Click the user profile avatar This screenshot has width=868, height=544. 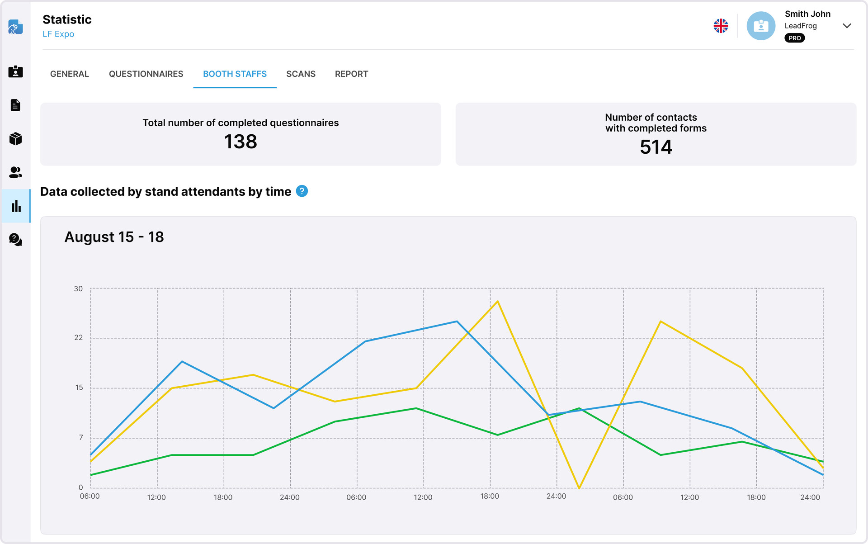(x=761, y=26)
